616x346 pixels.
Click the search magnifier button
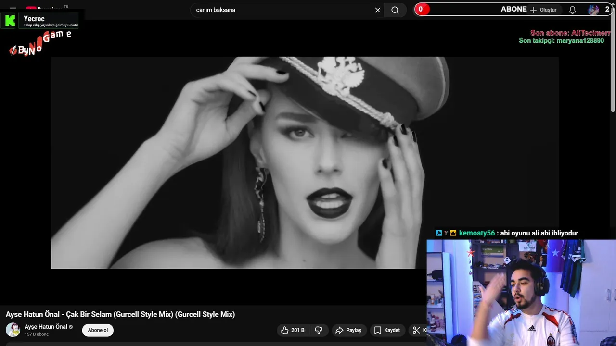click(x=395, y=10)
